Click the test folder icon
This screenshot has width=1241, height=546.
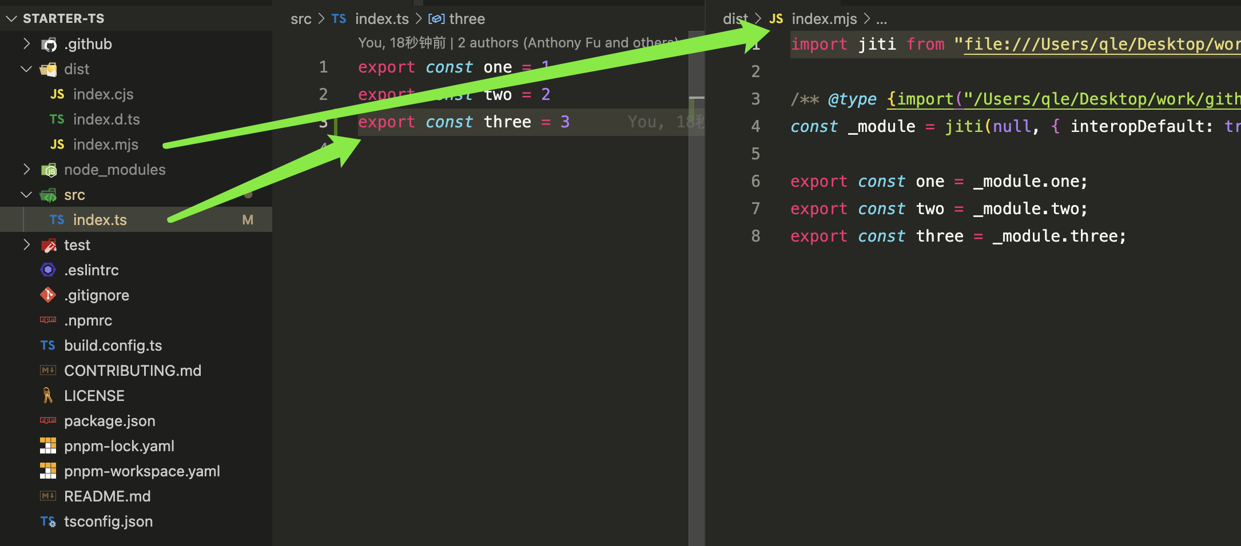click(x=49, y=246)
